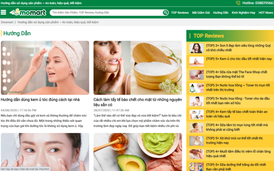Open review 5+ Xịt khử mùi cơ thể
274x171 pixels.
pyautogui.click(x=234, y=140)
